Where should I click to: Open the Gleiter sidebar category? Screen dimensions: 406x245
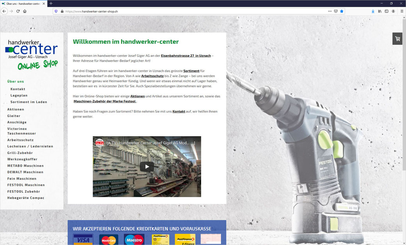(14, 116)
